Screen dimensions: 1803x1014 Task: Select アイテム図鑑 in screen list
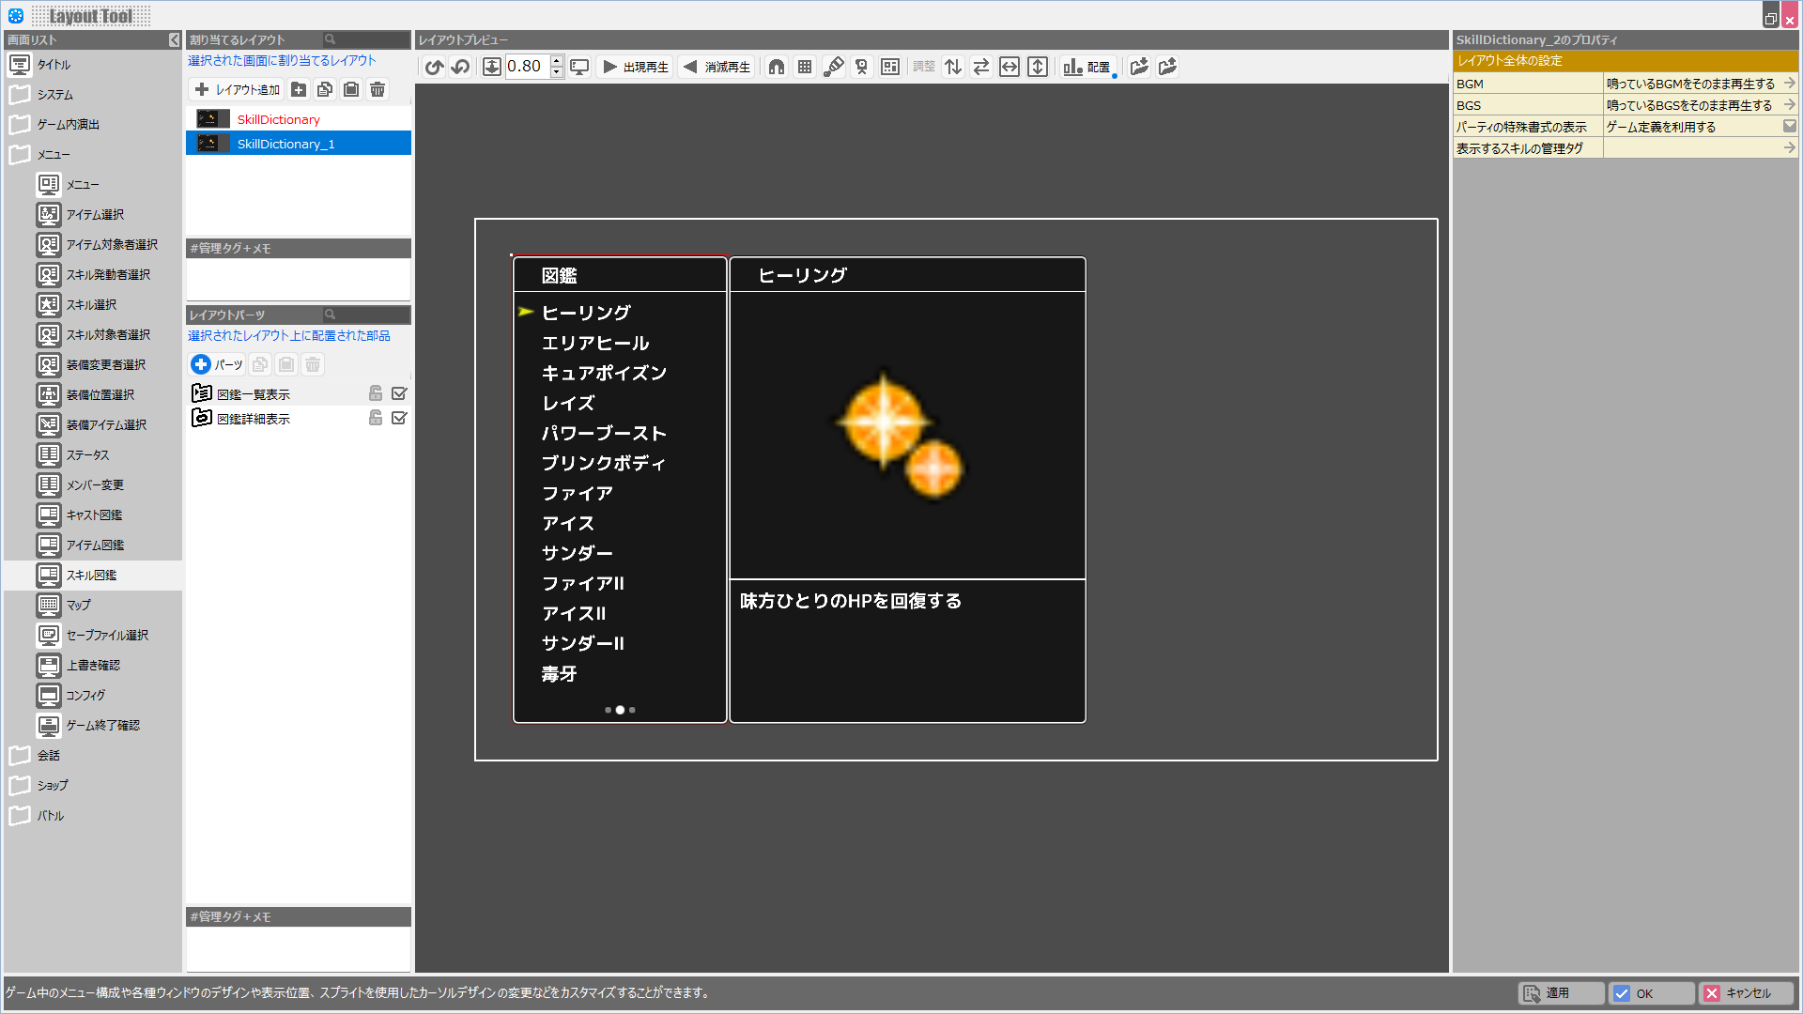coord(94,545)
